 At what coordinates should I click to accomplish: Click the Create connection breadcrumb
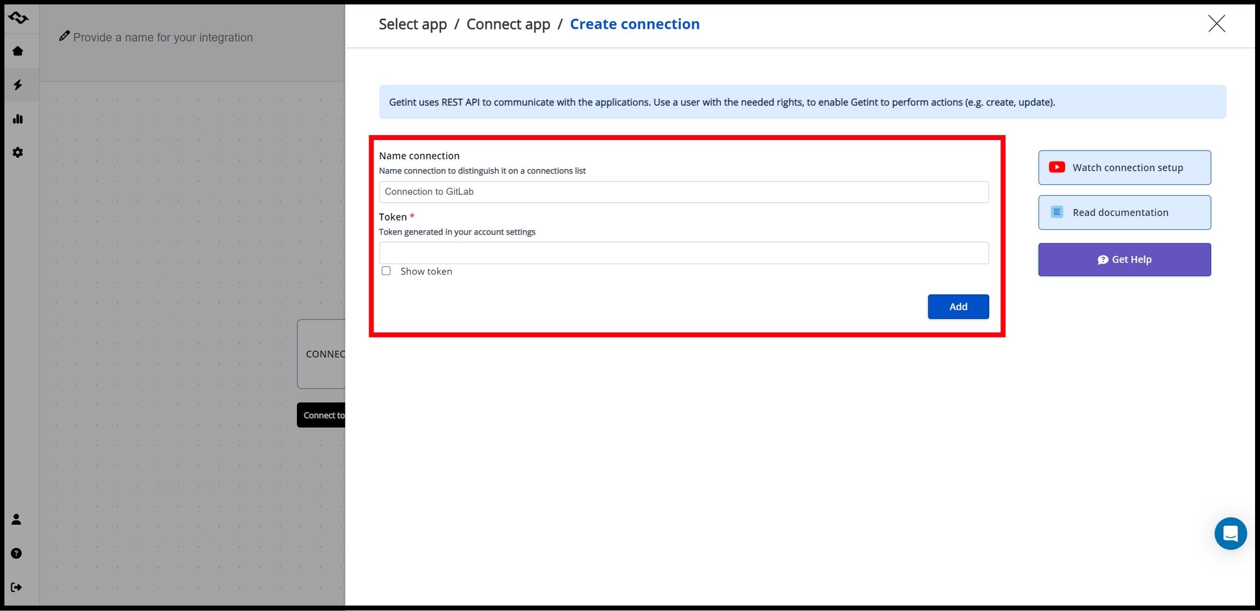pos(634,24)
